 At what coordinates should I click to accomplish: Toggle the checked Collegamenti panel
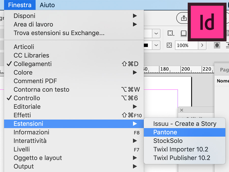tap(74, 64)
